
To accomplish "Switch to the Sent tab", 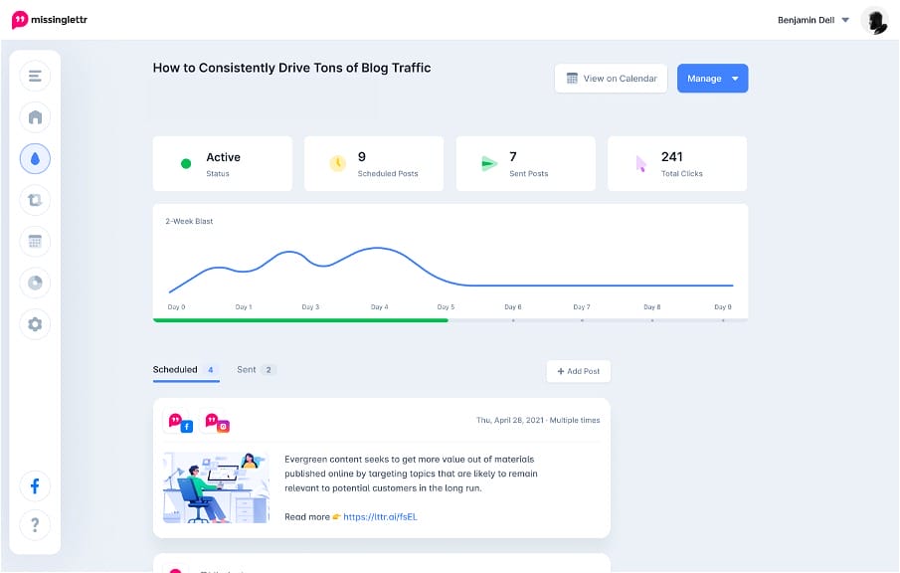I will (256, 370).
